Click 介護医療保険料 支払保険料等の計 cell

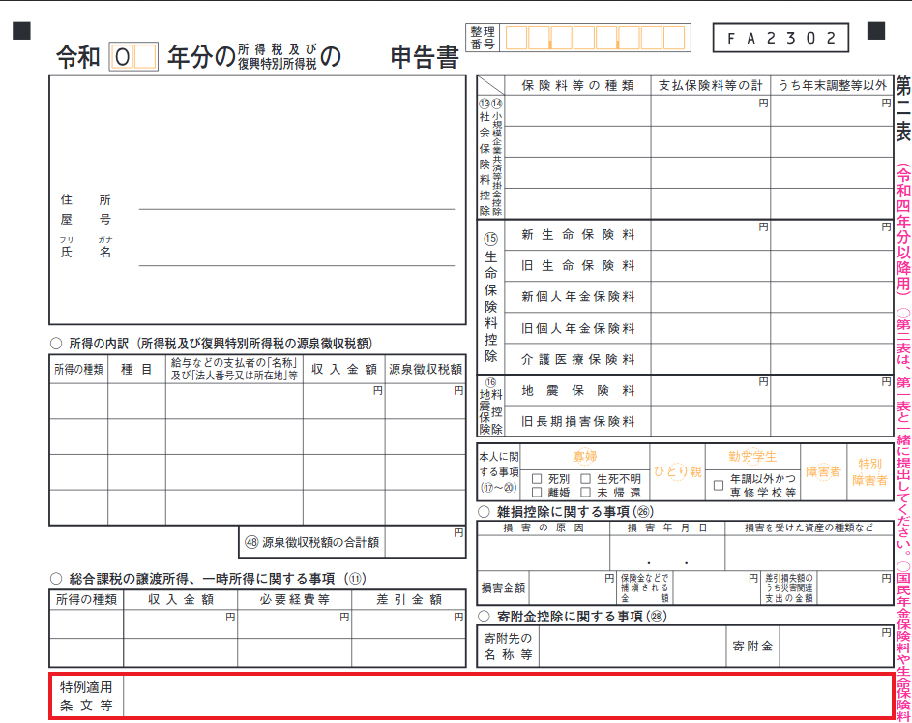coord(711,359)
